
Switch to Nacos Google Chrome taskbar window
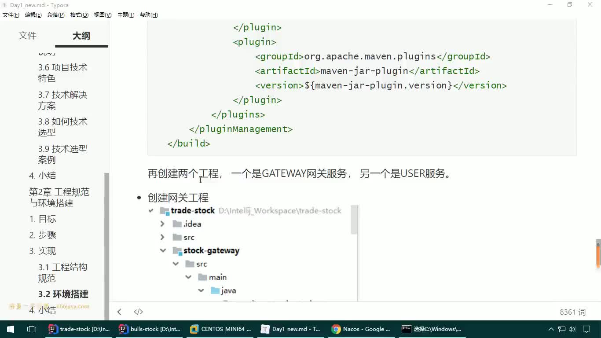[x=361, y=329]
